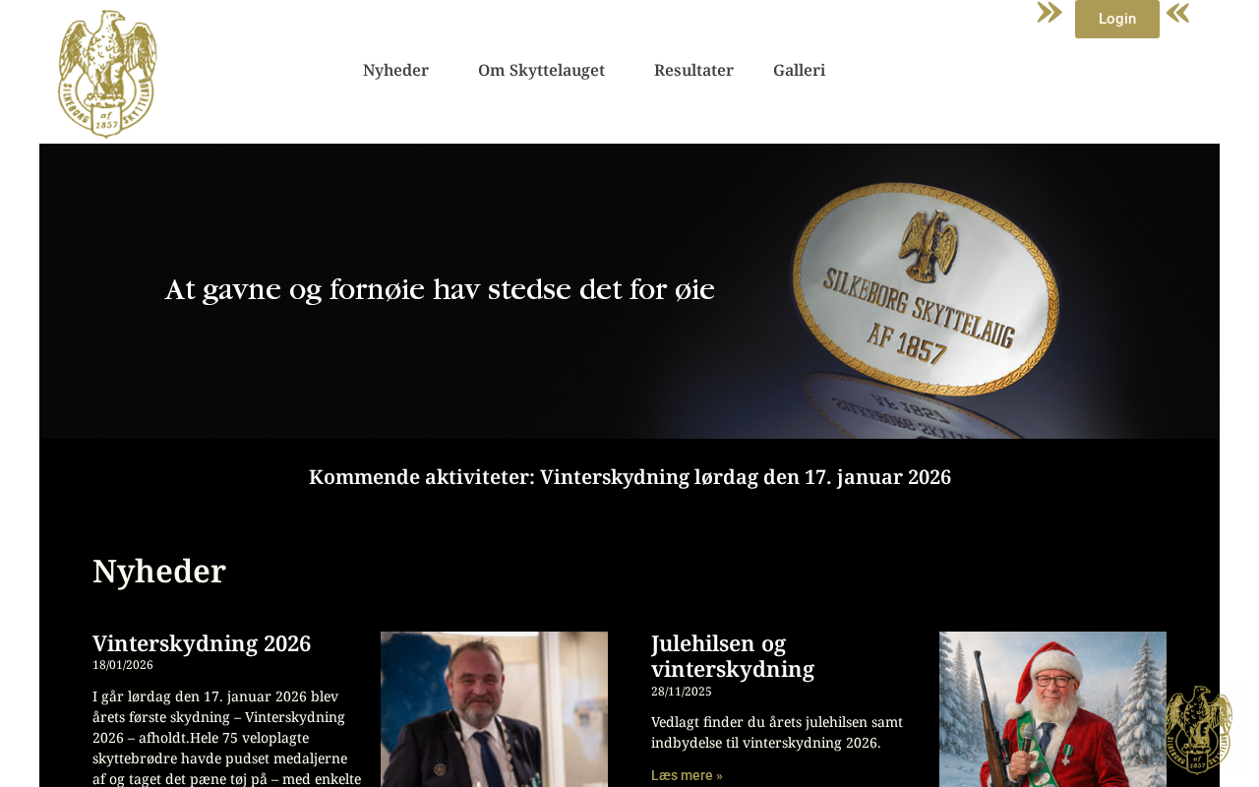Click the left-pointing double chevron icon

pos(1178,13)
